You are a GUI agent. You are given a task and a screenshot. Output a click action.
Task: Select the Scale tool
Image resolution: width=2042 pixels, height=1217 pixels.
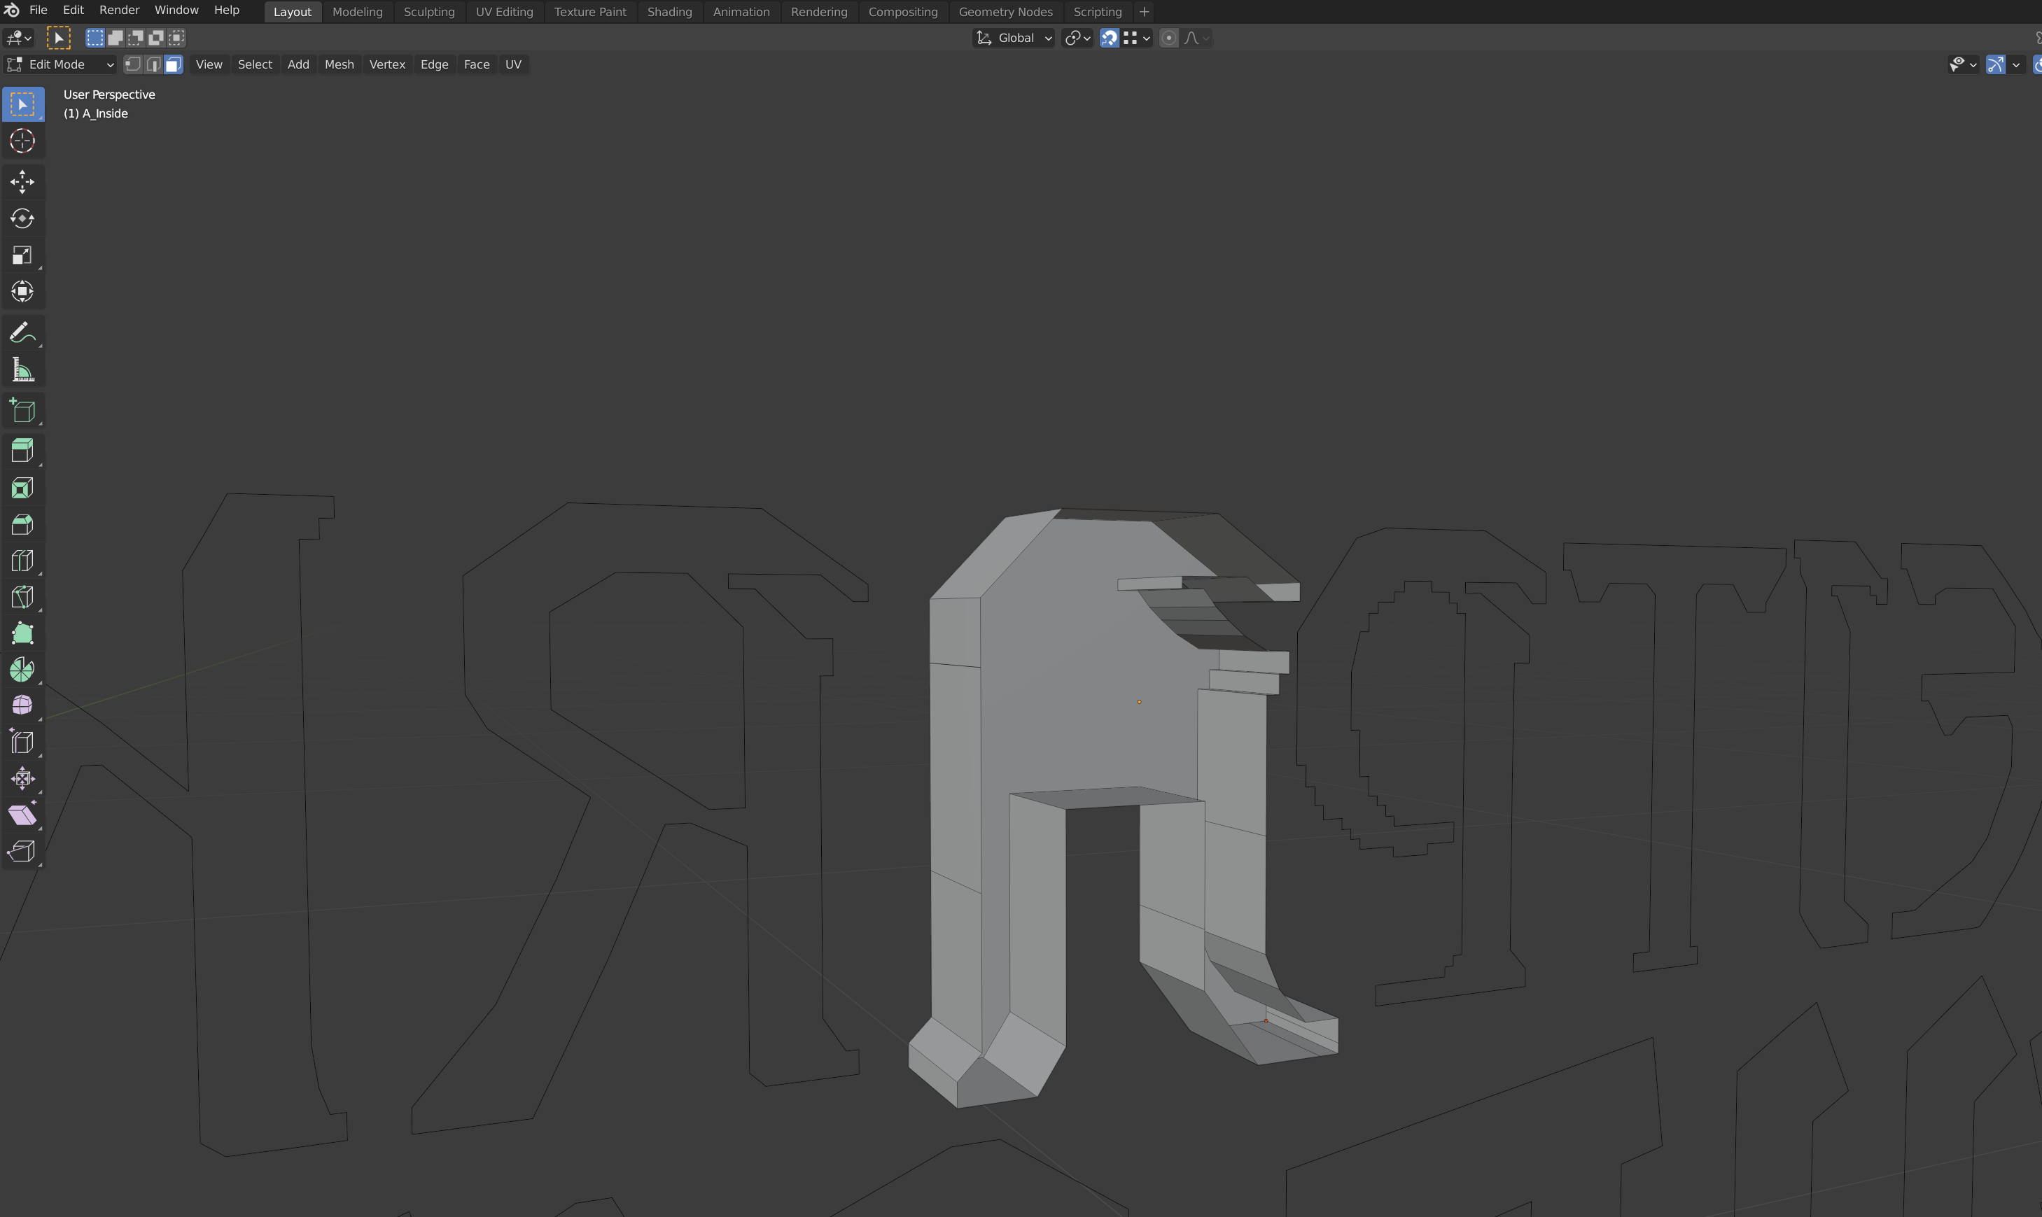click(x=23, y=255)
